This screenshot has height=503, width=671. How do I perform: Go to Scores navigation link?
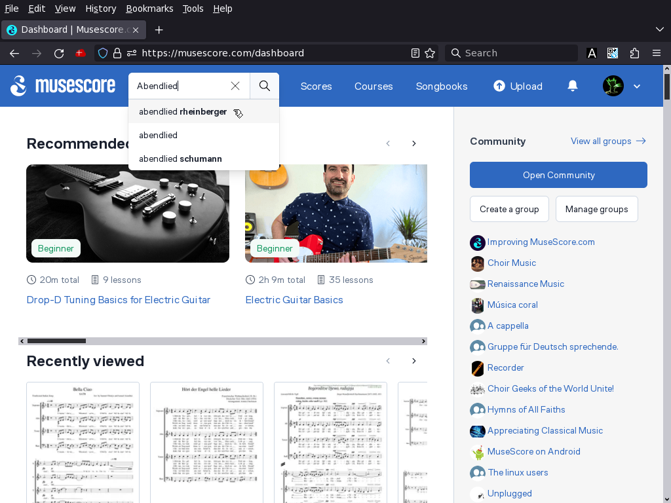(x=316, y=86)
